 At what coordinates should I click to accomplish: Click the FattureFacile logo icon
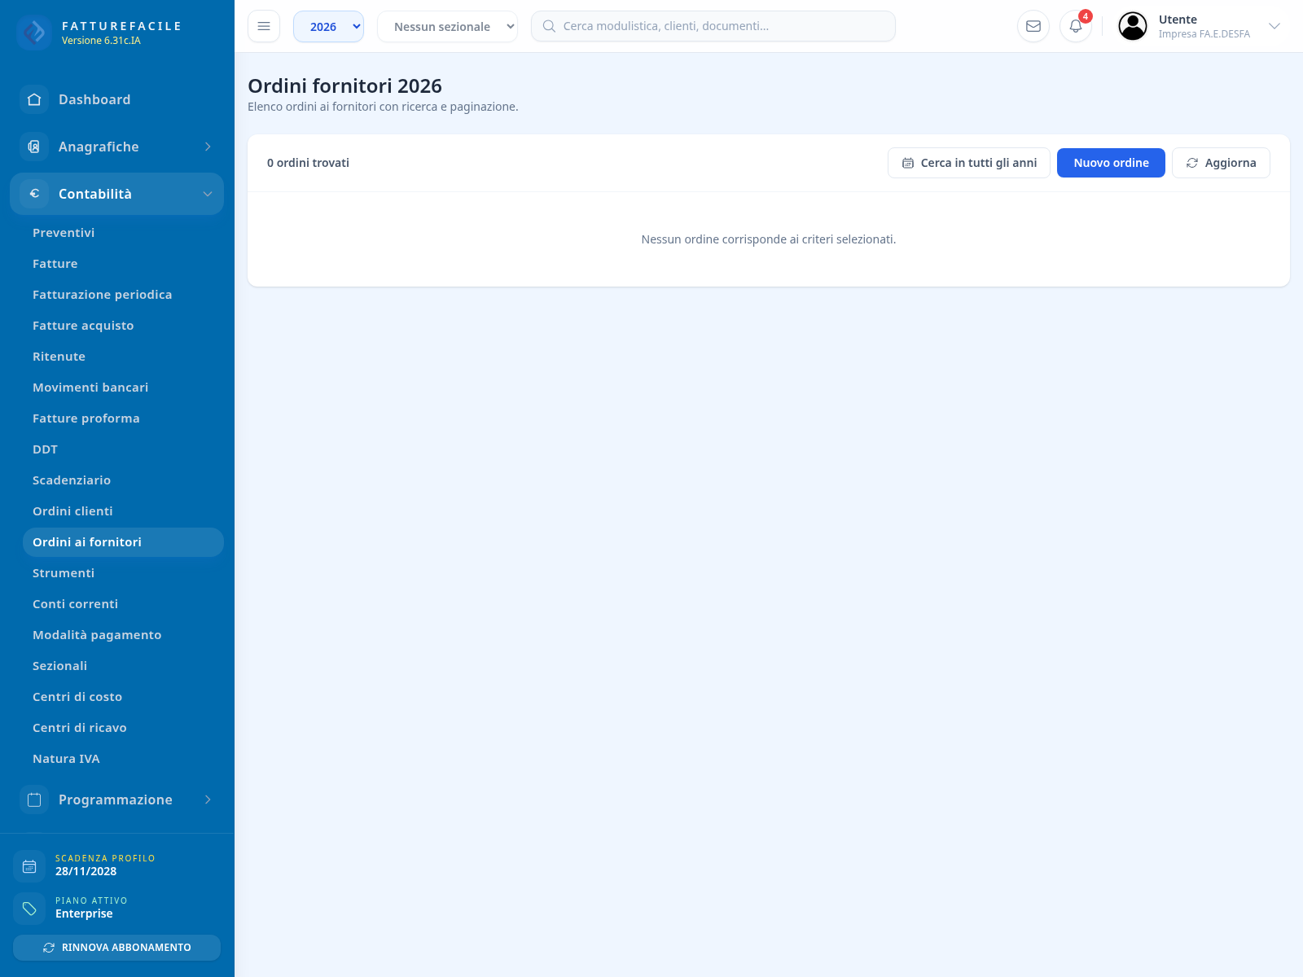pos(34,33)
